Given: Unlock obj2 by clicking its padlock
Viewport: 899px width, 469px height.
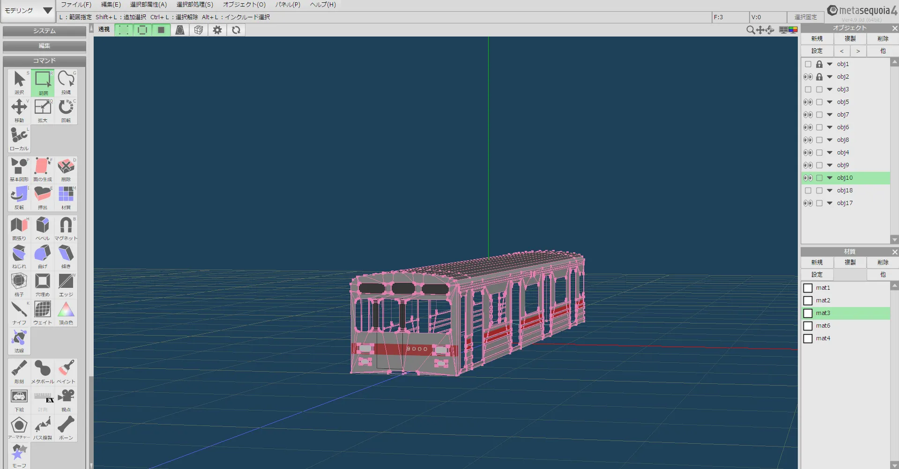Looking at the screenshot, I should (819, 77).
